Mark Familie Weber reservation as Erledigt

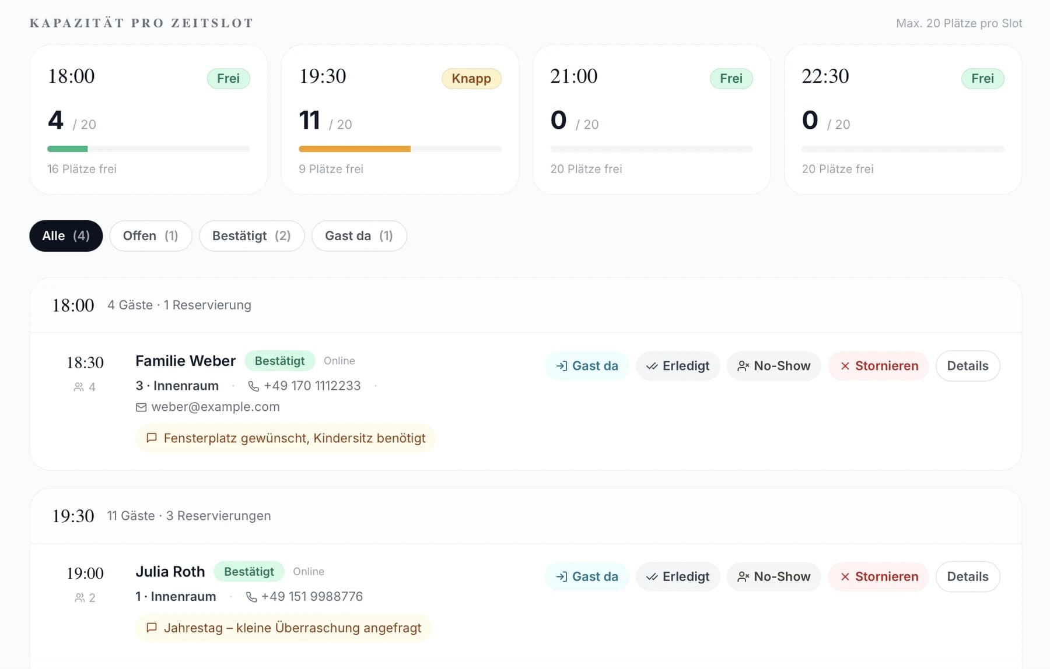coord(678,366)
